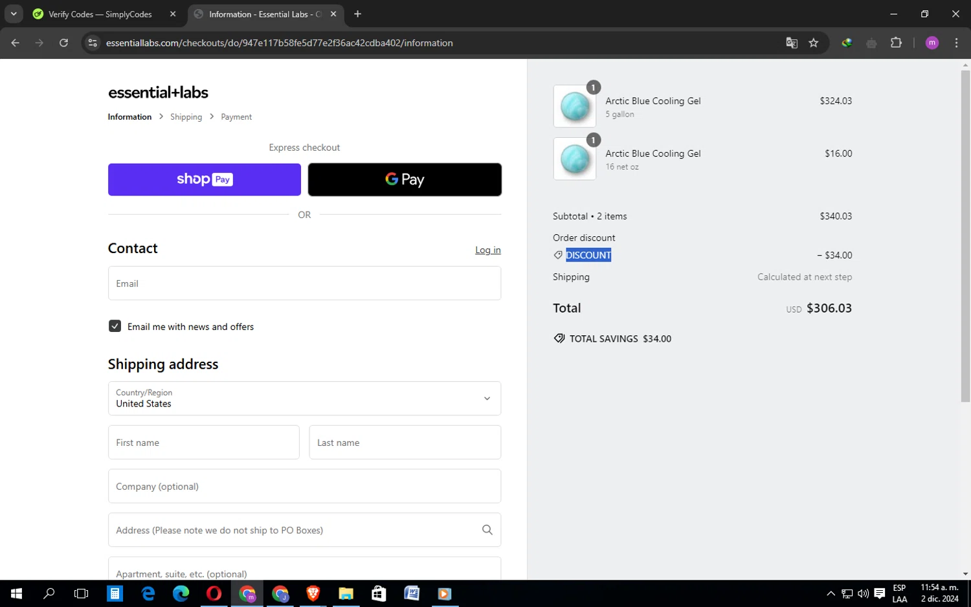Open Word from the taskbar
Image resolution: width=971 pixels, height=607 pixels.
[412, 593]
